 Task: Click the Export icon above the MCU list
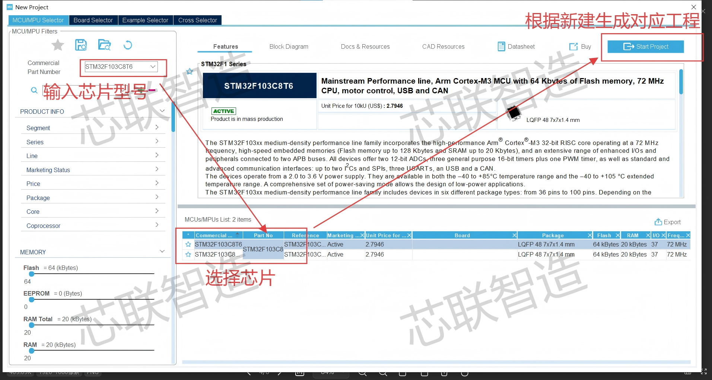[x=658, y=222]
